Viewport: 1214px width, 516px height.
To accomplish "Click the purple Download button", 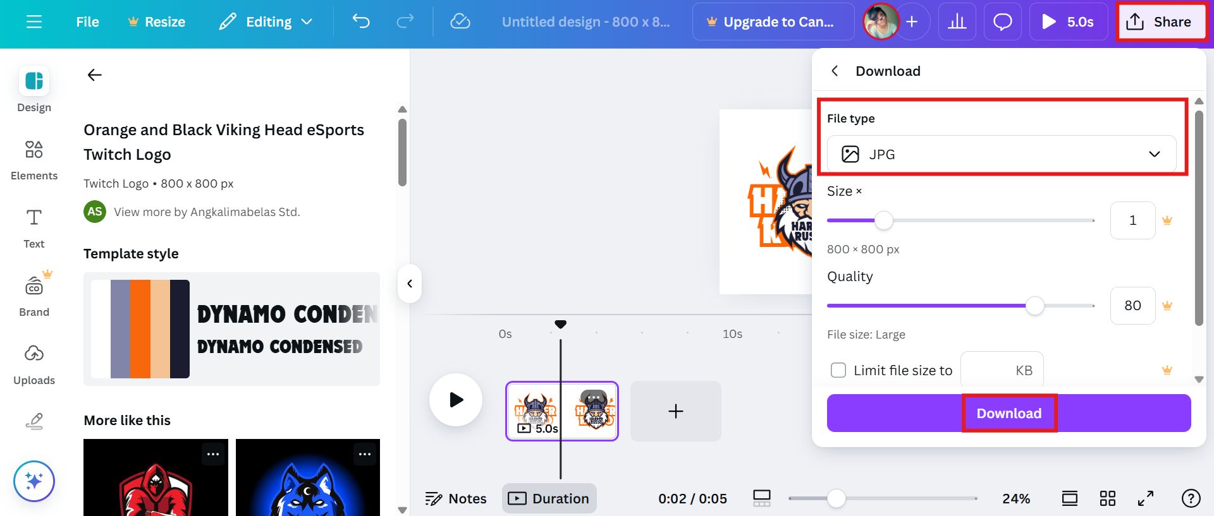I will 1009,413.
